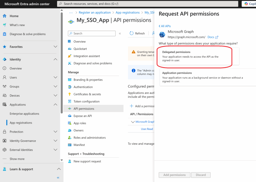Click the Diagnose & solve problems icon
256x182 pixels.
point(4,34)
